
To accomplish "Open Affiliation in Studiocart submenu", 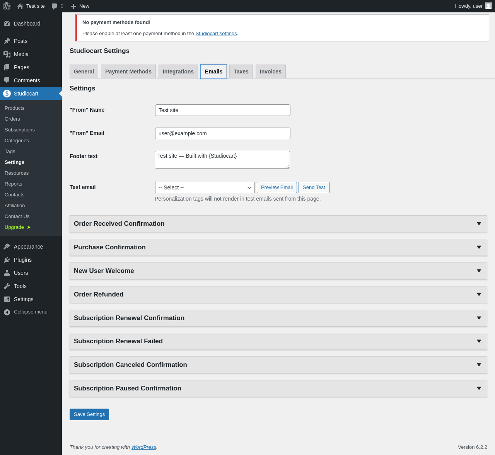I will click(15, 206).
